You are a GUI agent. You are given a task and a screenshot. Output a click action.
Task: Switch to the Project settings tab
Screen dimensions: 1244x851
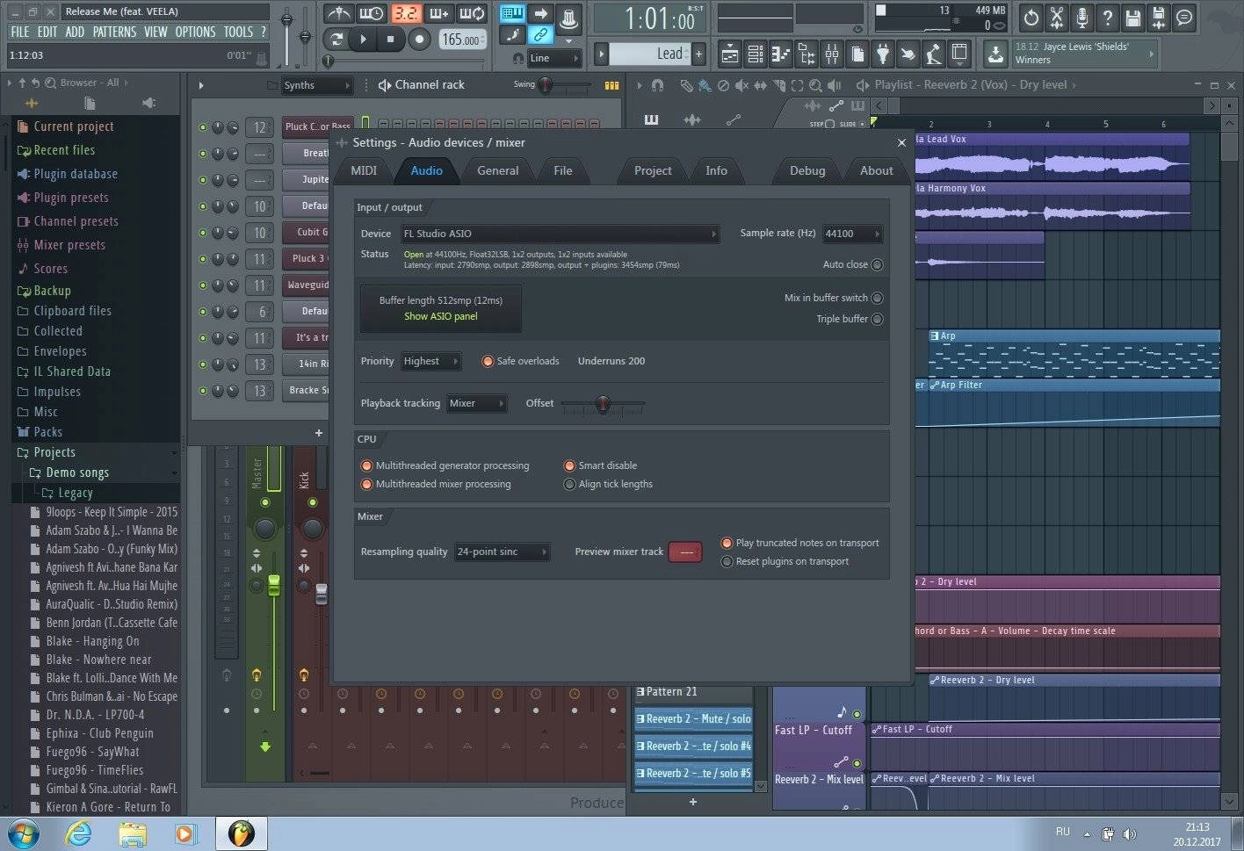coord(653,170)
